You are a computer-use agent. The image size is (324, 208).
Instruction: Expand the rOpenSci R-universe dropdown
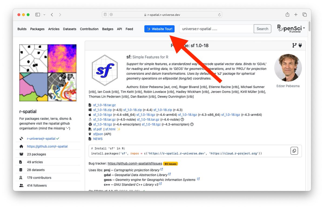(x=291, y=29)
